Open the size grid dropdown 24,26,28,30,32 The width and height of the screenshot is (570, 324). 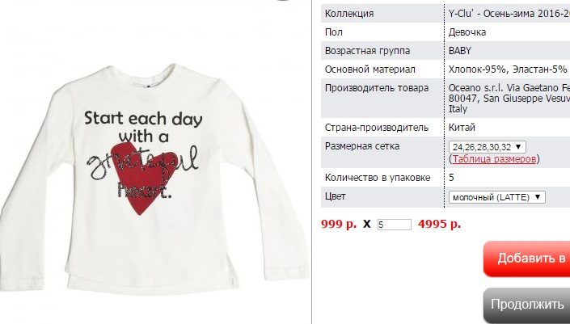point(487,147)
